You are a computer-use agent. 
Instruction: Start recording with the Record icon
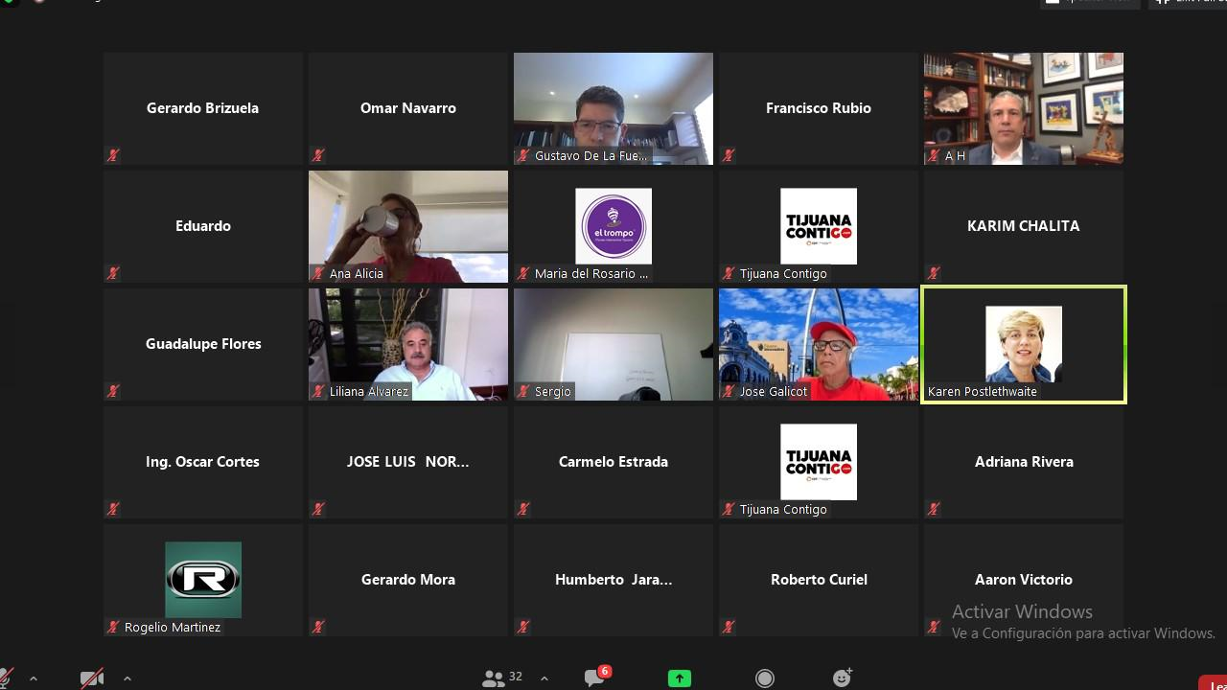(x=765, y=678)
